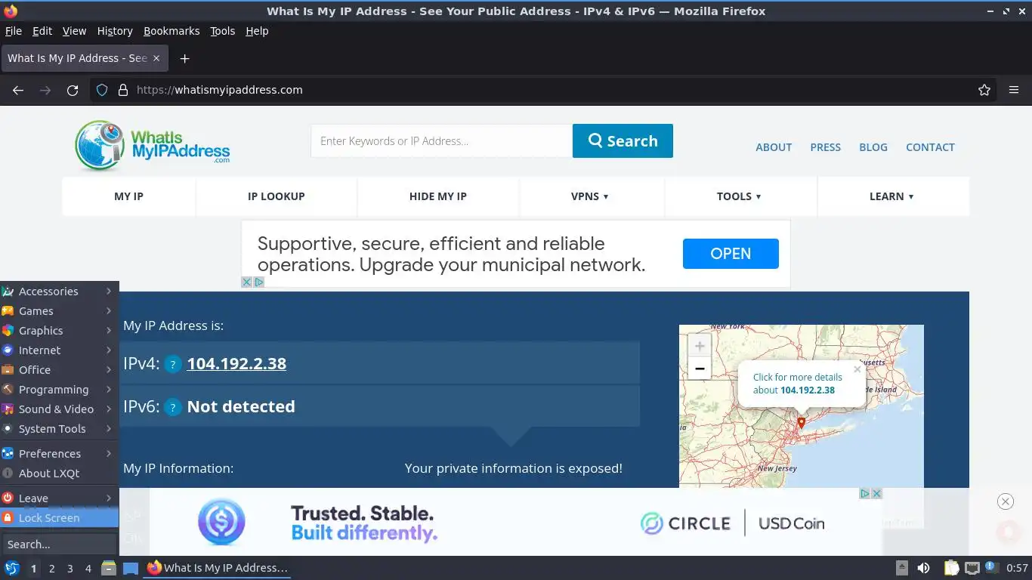Click the IPv4 question mark help icon
Image resolution: width=1032 pixels, height=580 pixels.
(x=173, y=364)
